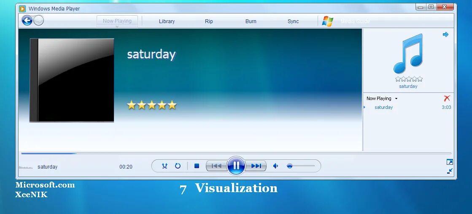Click the blue arrow to hide list pane
This screenshot has width=472, height=214.
point(445,34)
